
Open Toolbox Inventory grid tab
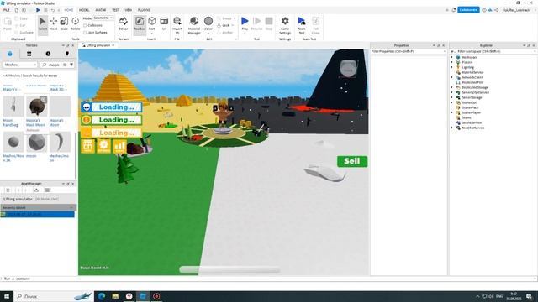click(x=29, y=54)
